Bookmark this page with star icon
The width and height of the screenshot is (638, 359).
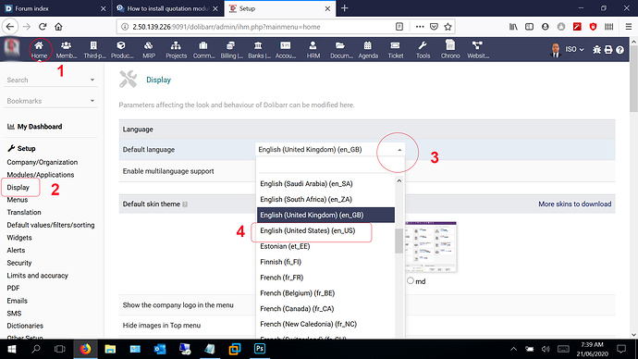(448, 27)
